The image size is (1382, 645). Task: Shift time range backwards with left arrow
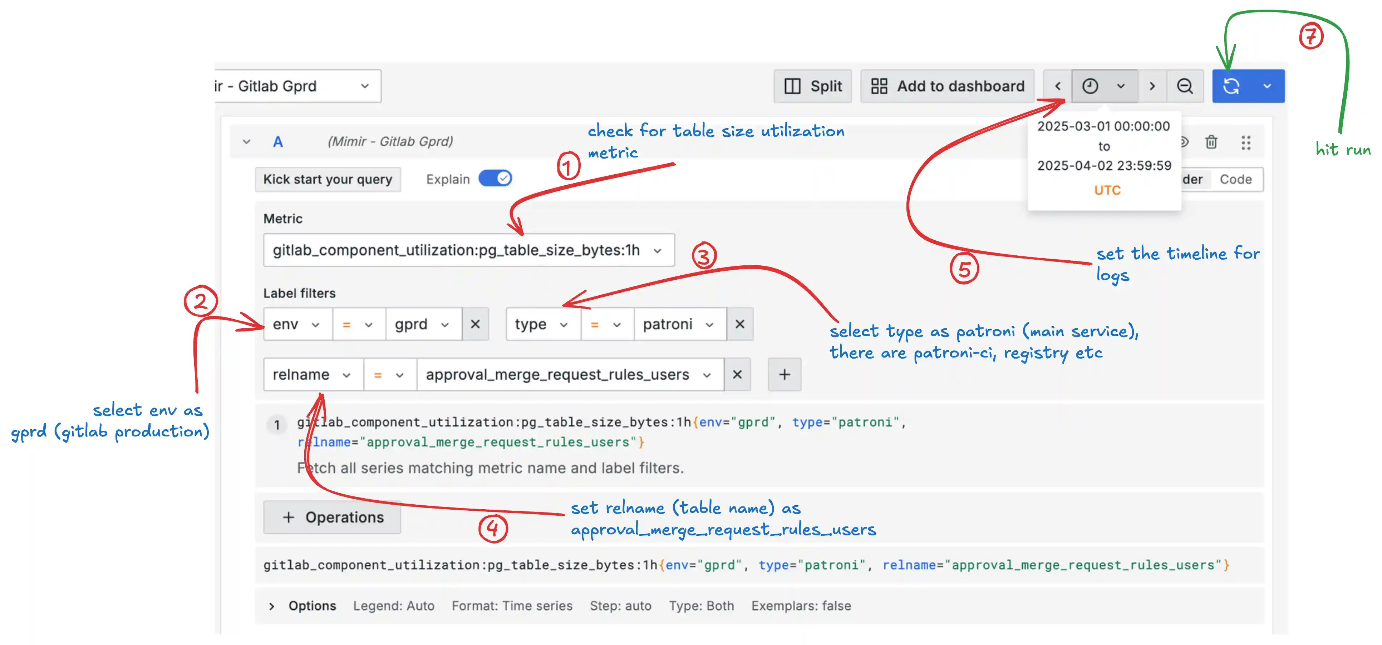pos(1057,86)
